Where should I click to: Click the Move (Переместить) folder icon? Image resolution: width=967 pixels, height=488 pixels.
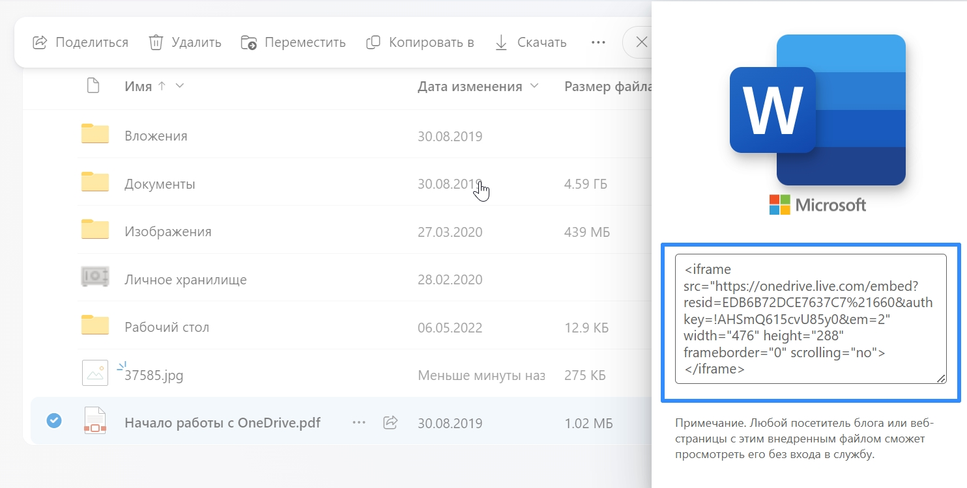248,42
